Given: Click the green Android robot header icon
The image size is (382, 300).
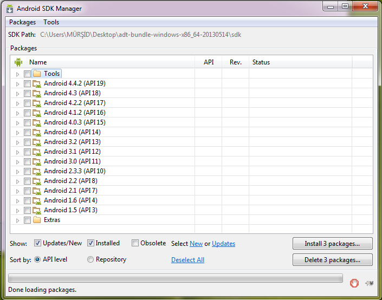Looking at the screenshot, I should [x=18, y=62].
